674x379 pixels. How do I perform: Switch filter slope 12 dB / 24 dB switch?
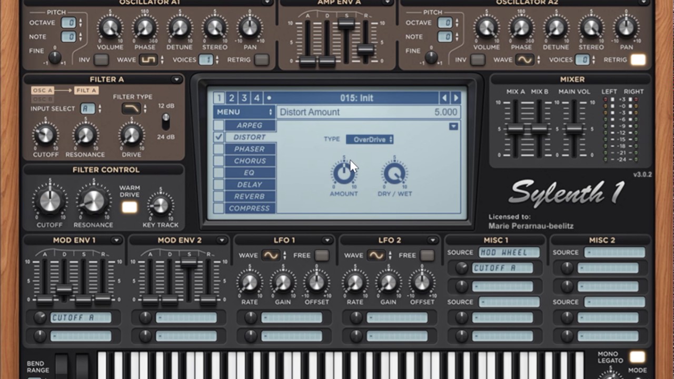click(165, 122)
